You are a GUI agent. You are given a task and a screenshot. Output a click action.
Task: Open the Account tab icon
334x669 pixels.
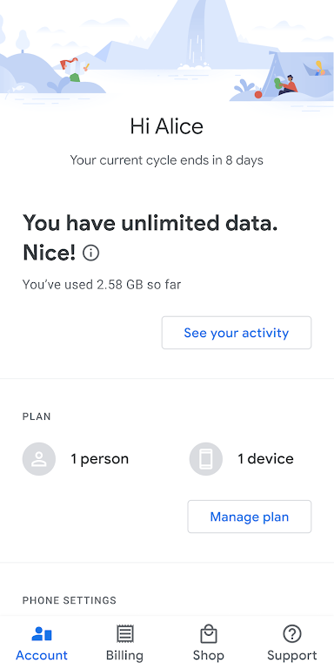[x=42, y=634]
